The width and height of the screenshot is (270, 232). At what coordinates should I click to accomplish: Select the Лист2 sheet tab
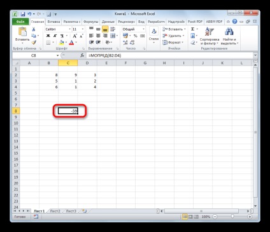pyautogui.click(x=55, y=211)
